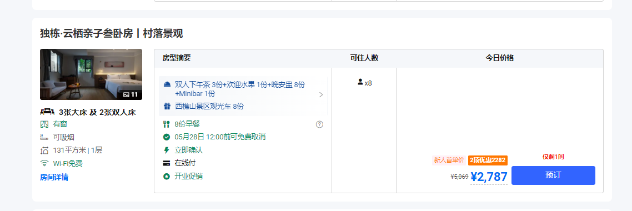
Task: Open the room photo thumbnail
Action: (91, 74)
